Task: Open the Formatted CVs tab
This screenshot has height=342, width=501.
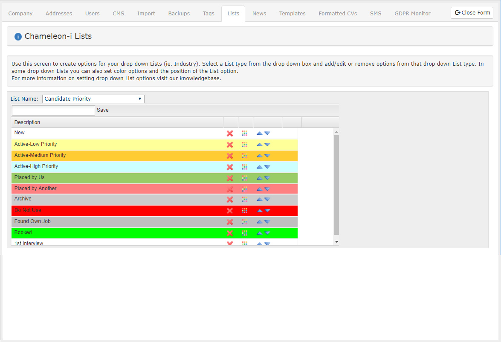Action: click(x=338, y=13)
